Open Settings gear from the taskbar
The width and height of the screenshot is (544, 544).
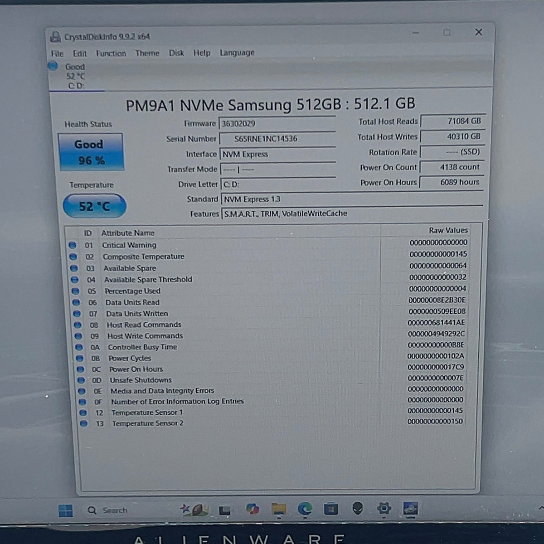(384, 508)
